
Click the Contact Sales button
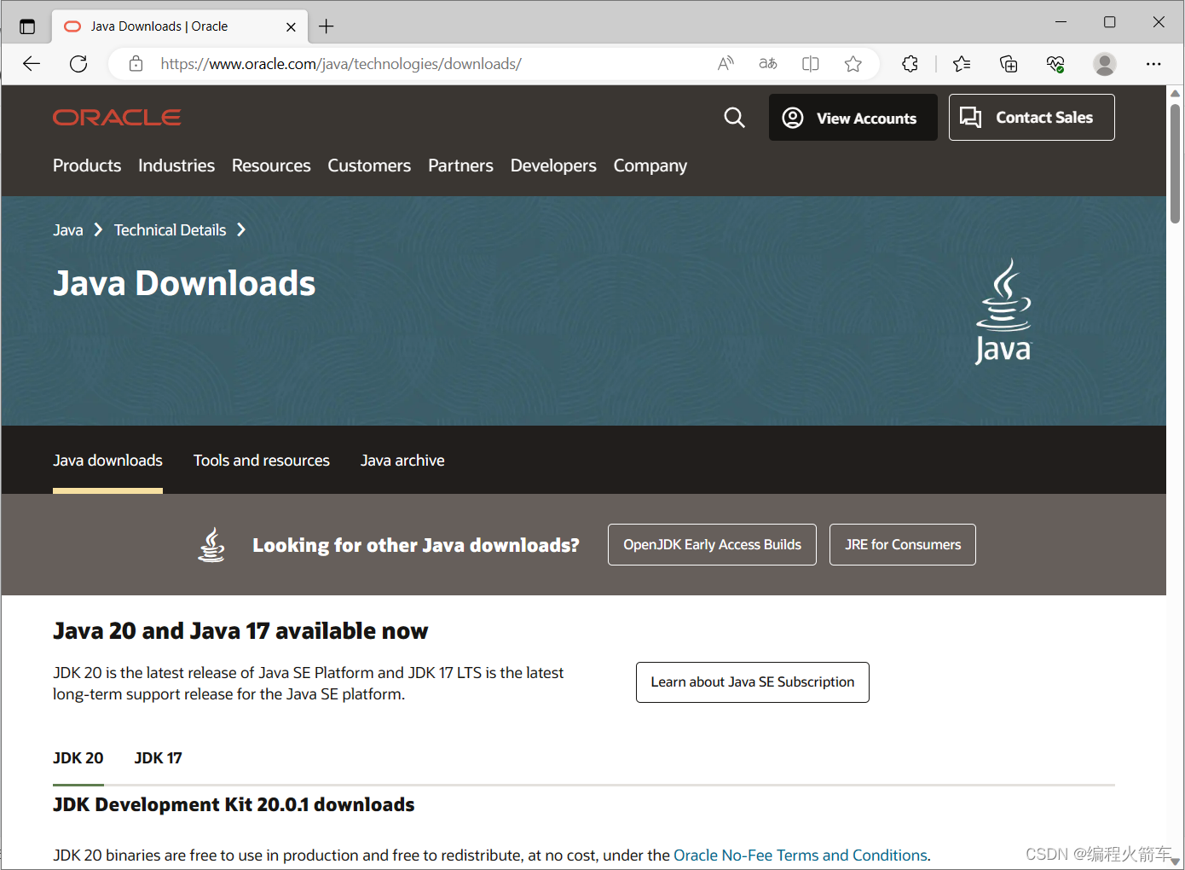point(1032,118)
